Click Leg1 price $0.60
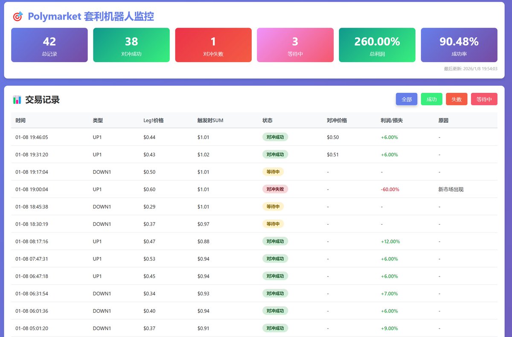 coord(149,189)
